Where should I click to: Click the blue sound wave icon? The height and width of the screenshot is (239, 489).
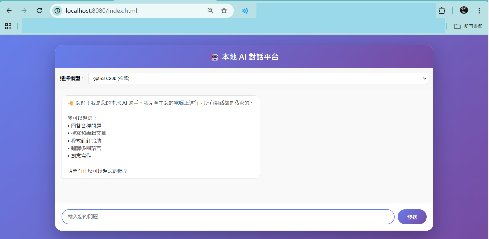pos(245,11)
